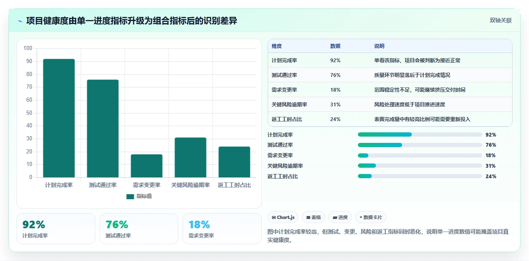Viewport: 529px width, 261px height.
Task: Click the 关键风险逾期率 label on the chart x-axis
Action: [x=191, y=185]
